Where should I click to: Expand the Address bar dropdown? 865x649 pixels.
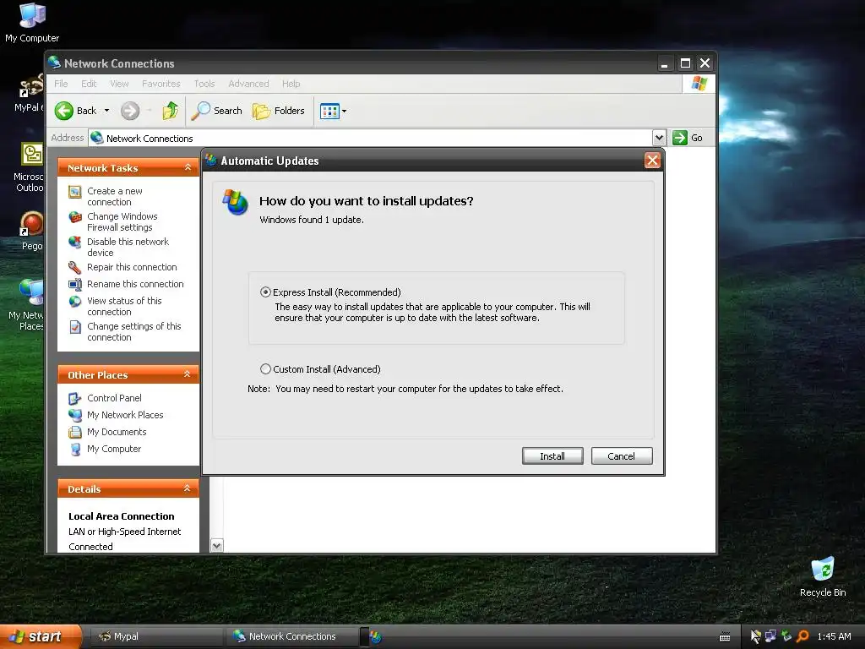point(659,138)
